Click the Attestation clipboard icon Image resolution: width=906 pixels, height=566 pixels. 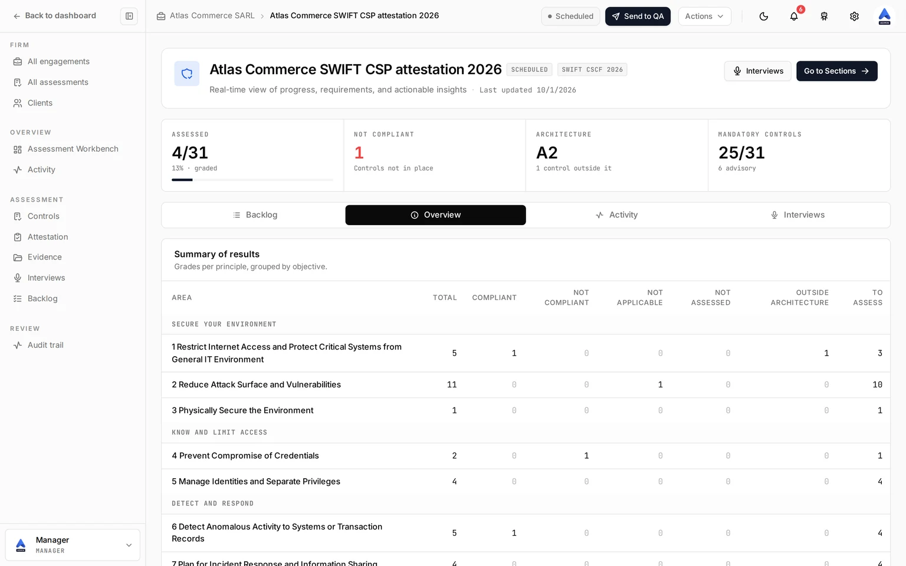tap(18, 237)
